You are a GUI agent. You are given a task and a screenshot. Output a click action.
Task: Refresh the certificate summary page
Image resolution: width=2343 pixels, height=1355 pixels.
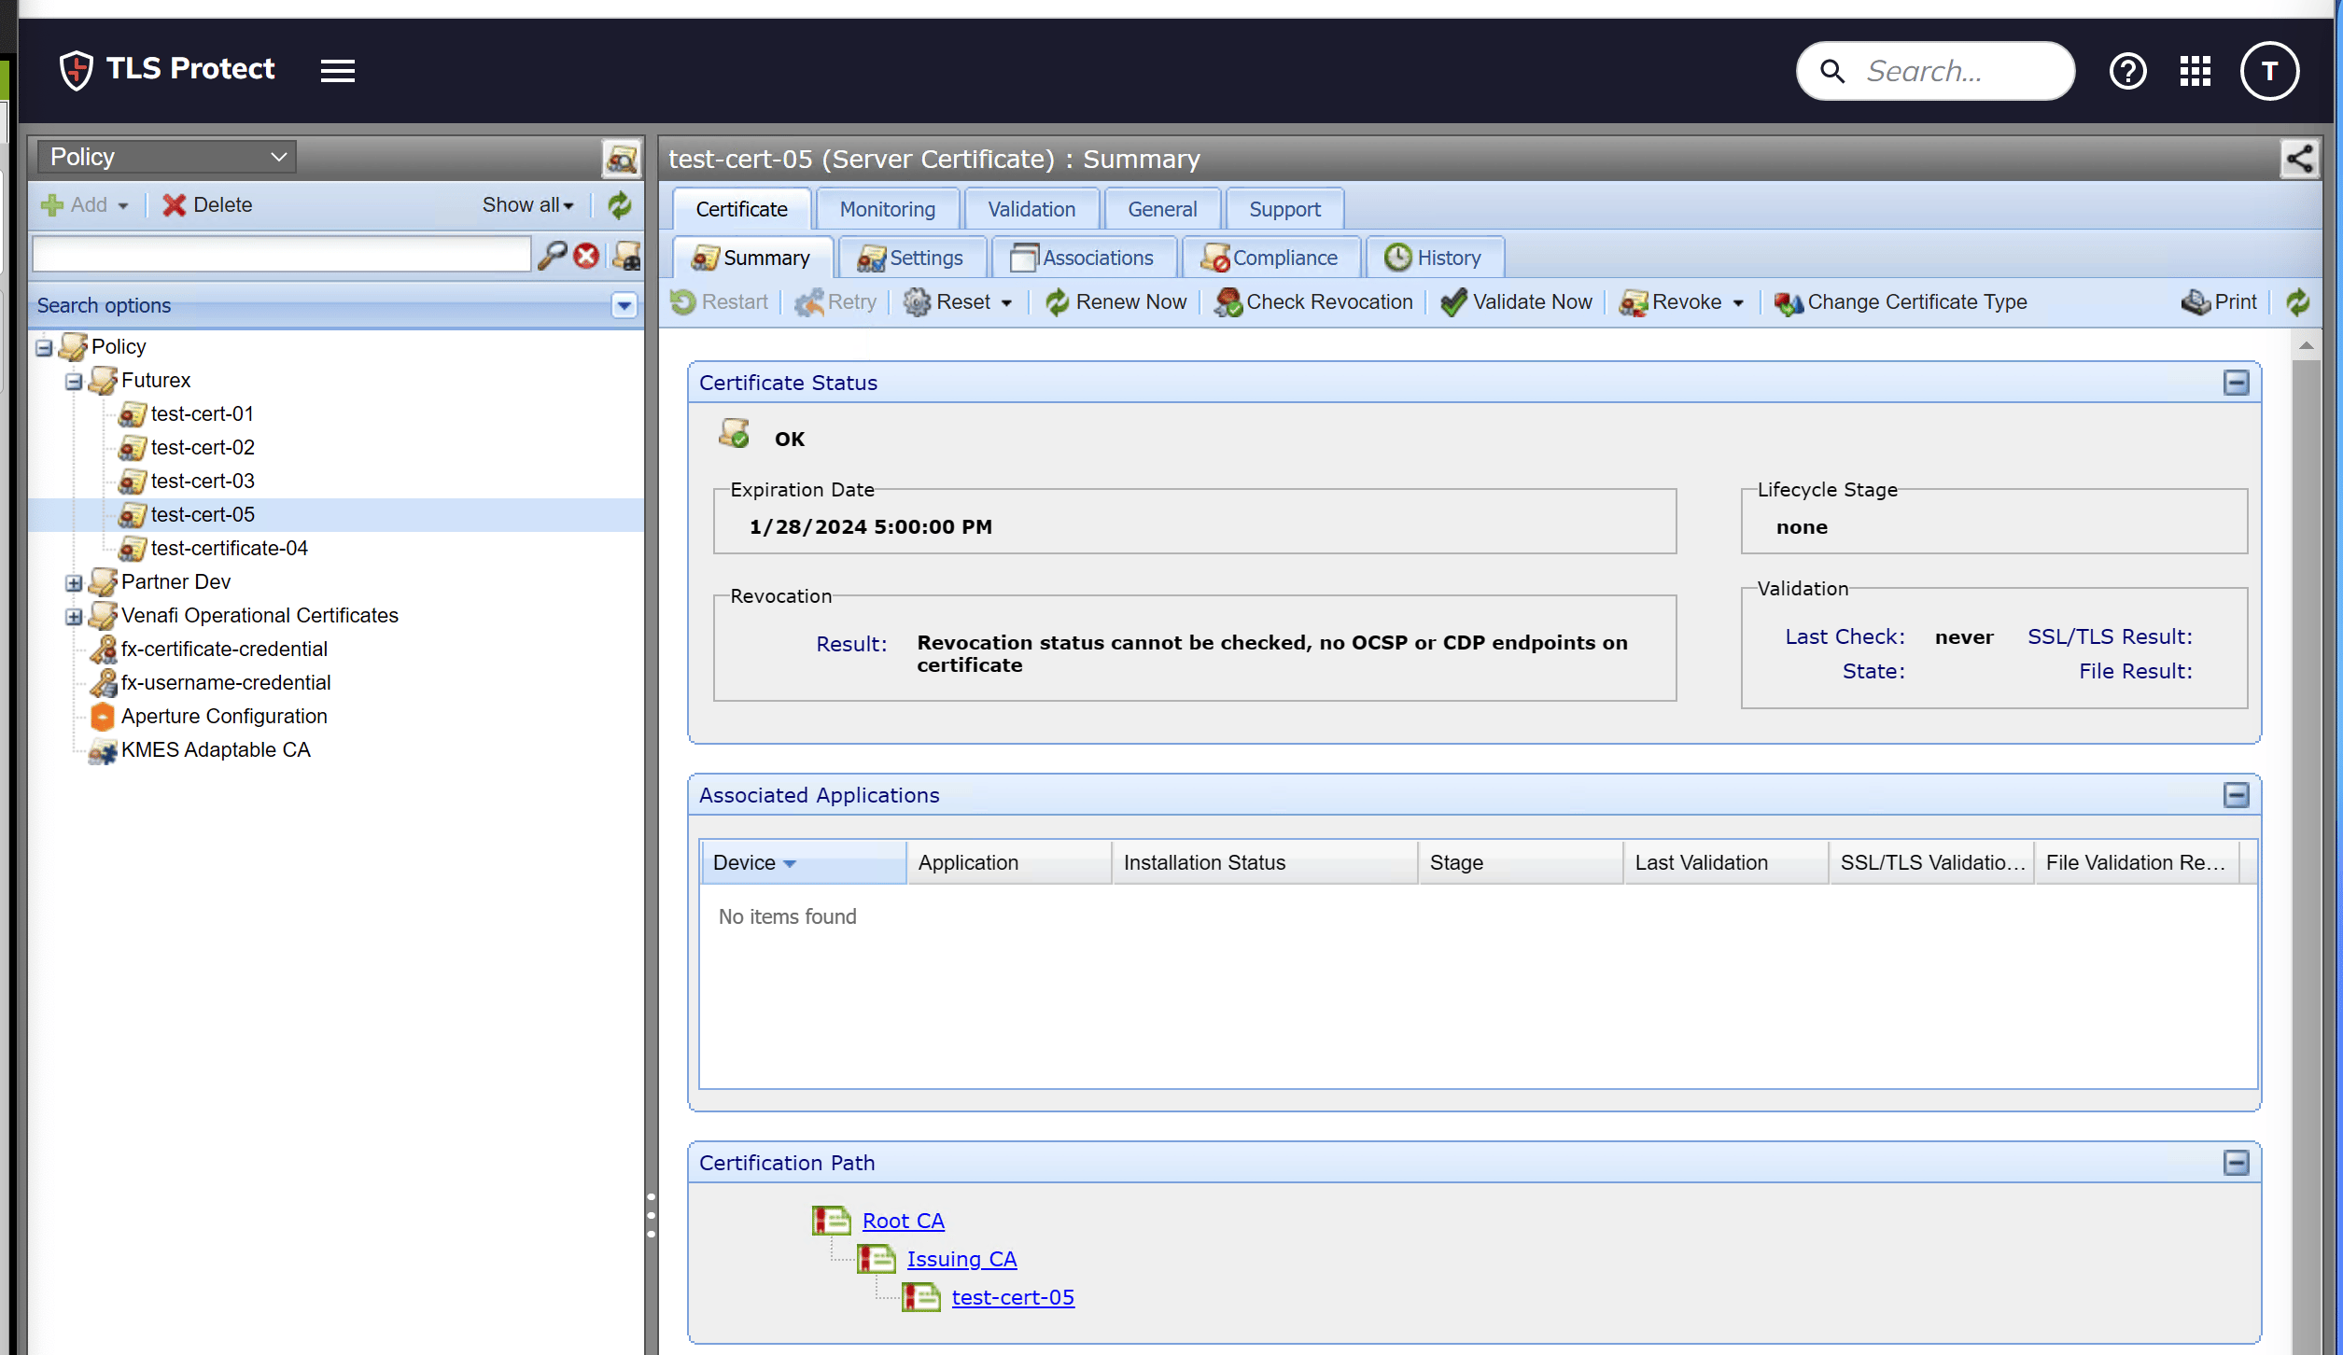pyautogui.click(x=2297, y=301)
